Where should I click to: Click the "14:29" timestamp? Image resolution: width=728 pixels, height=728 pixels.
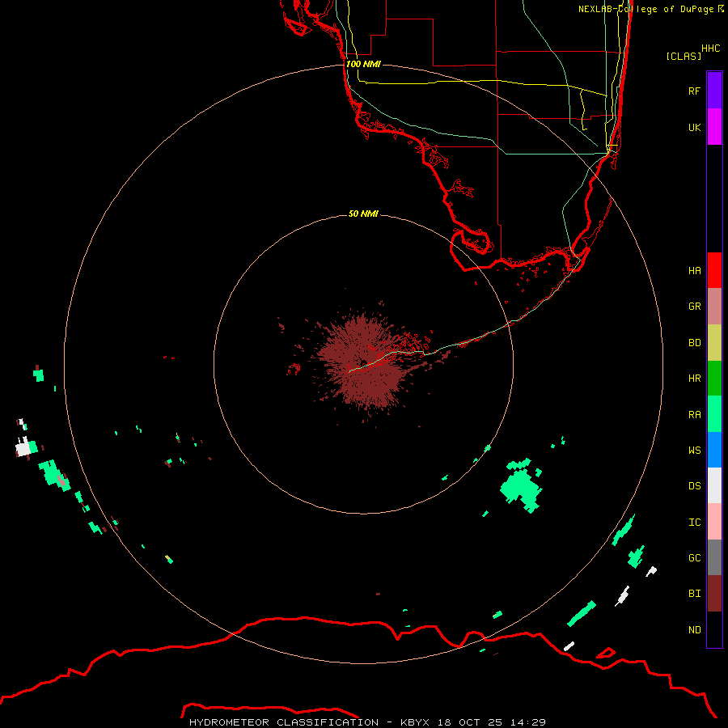528,722
